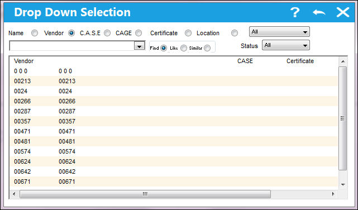Open the Status dropdown

coord(285,45)
